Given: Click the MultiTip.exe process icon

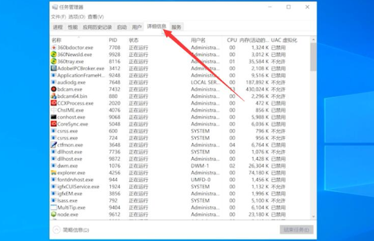Looking at the screenshot, I should click(x=53, y=207).
